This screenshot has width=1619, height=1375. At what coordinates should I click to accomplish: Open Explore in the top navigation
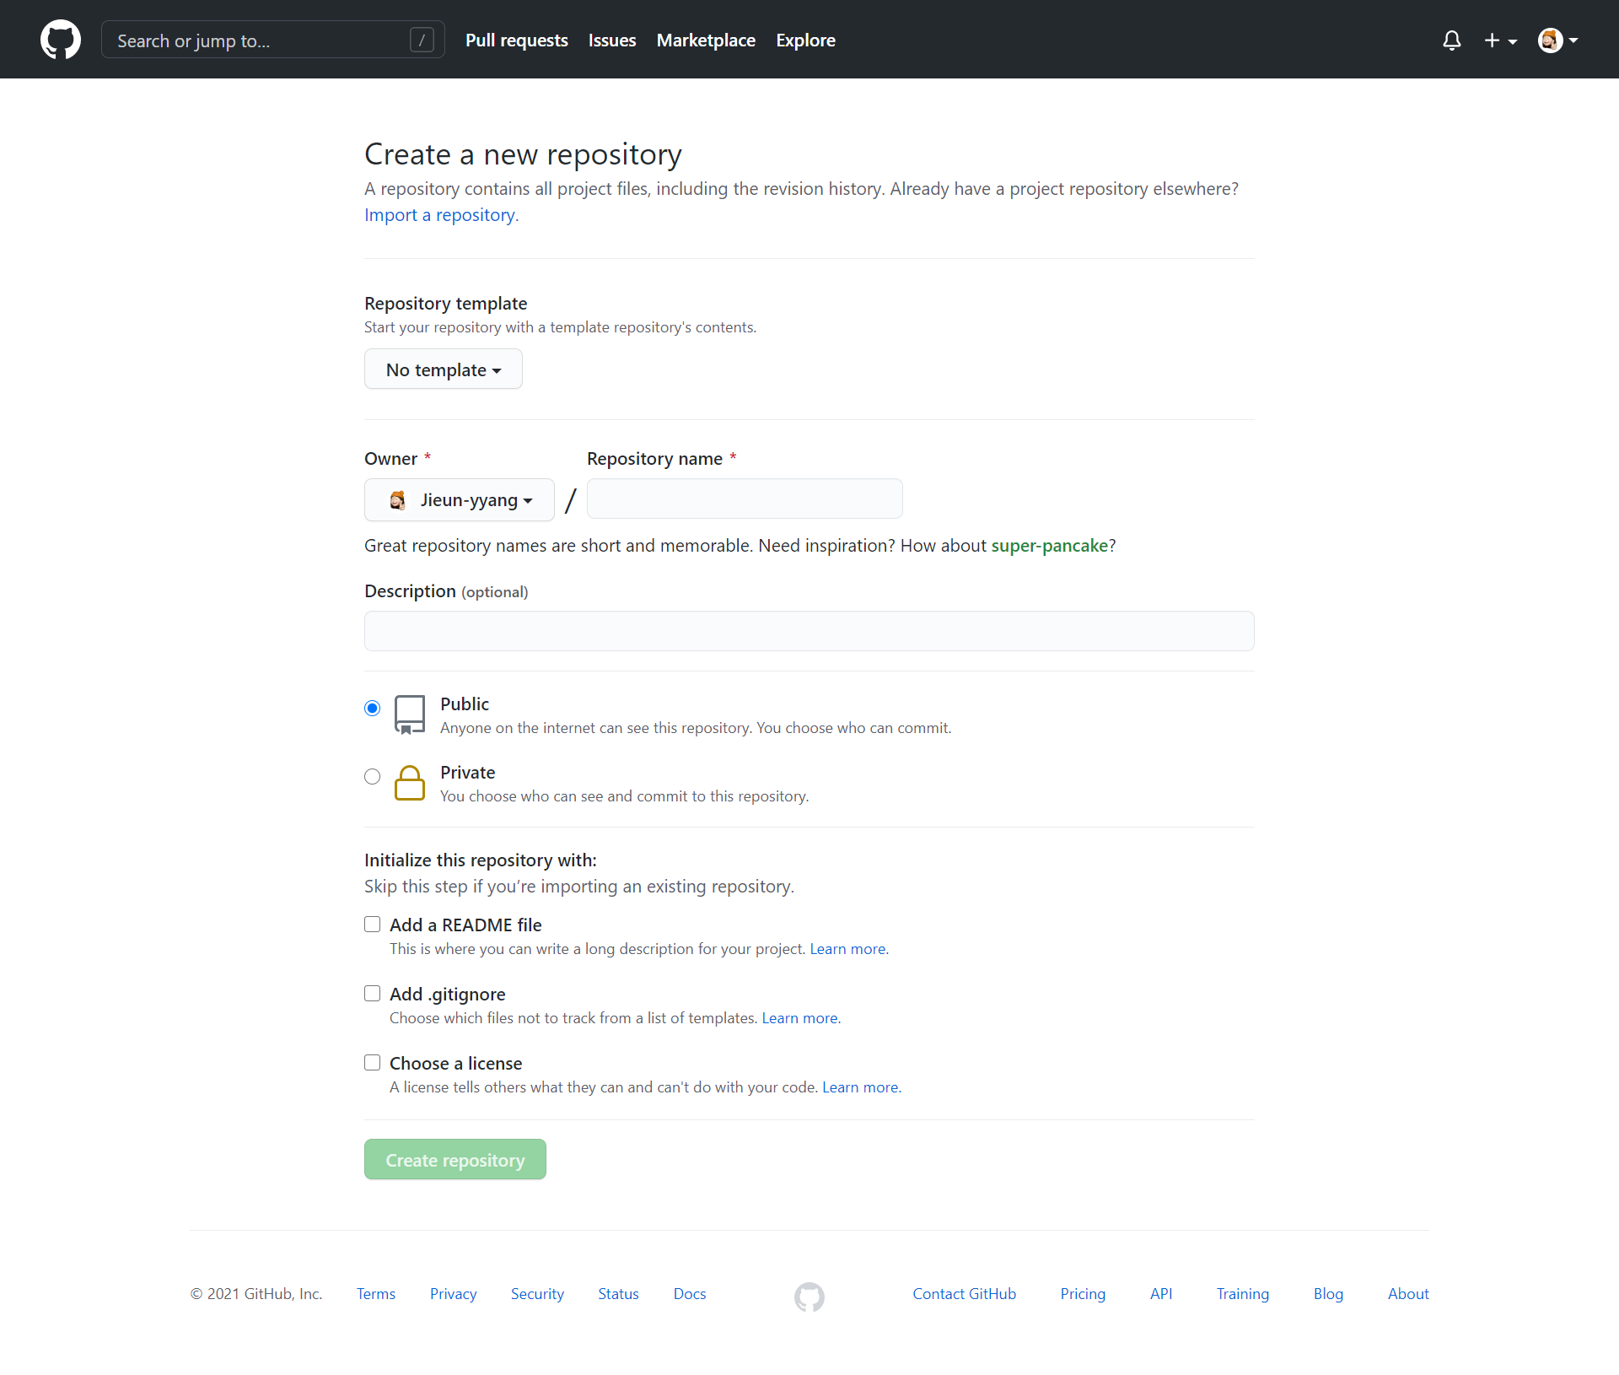coord(806,40)
